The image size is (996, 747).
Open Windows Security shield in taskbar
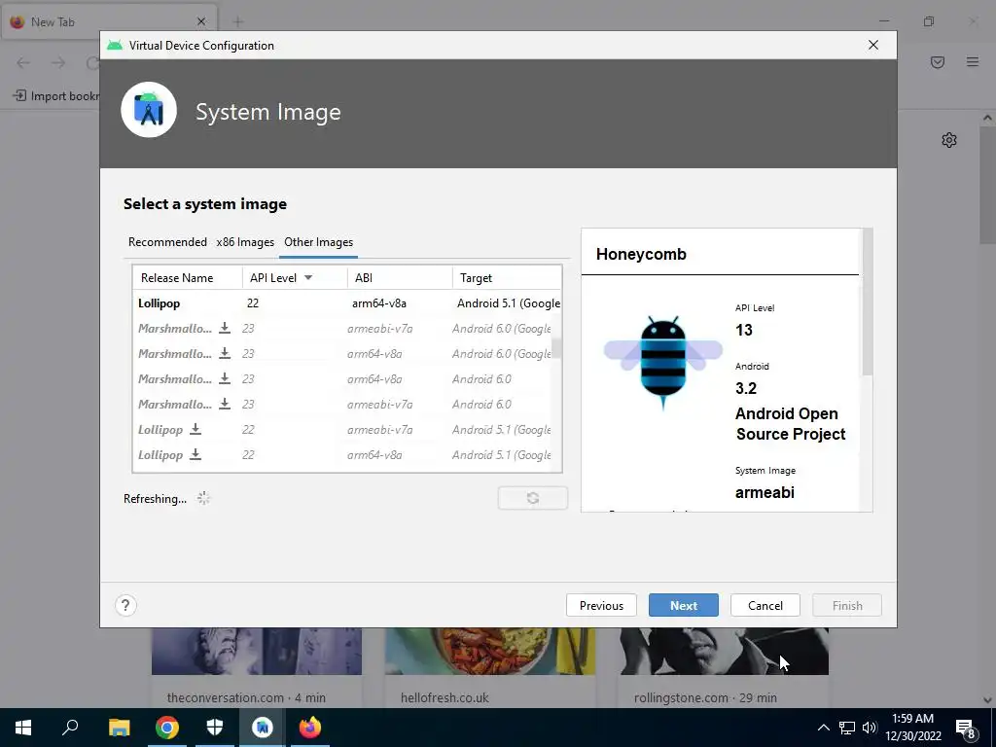[215, 728]
